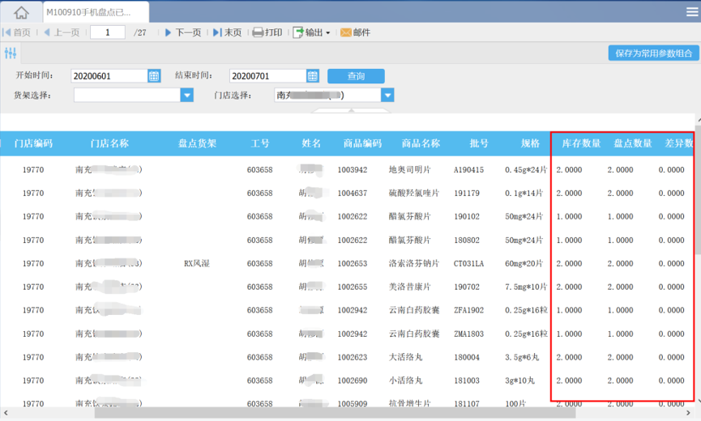Click the page number input field
The height and width of the screenshot is (421, 701).
pyautogui.click(x=107, y=32)
